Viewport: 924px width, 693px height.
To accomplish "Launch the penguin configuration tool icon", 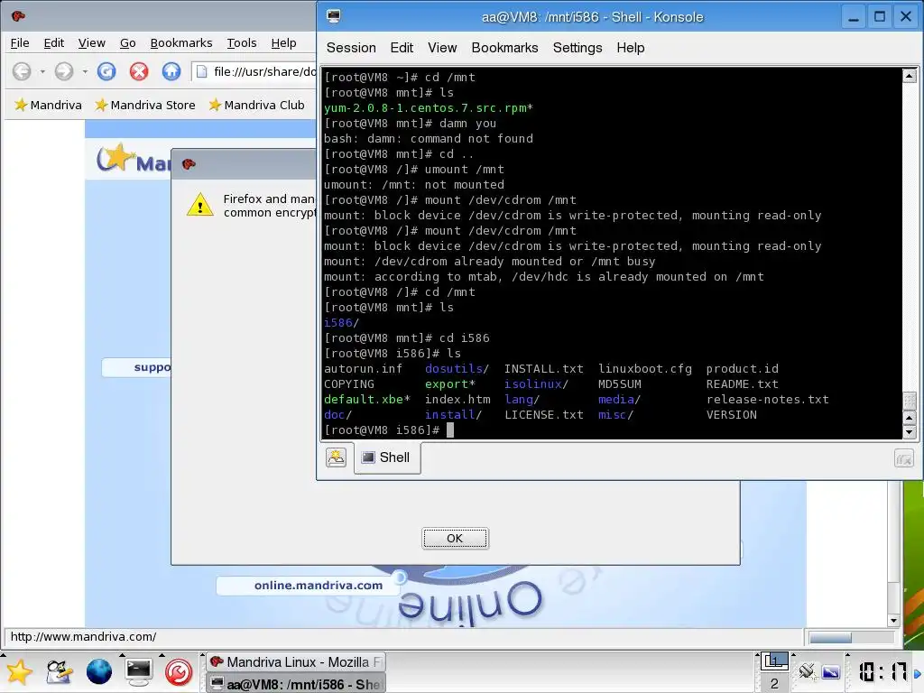I will click(x=59, y=672).
